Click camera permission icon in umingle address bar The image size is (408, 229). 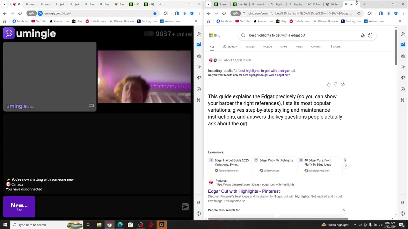click(x=40, y=13)
